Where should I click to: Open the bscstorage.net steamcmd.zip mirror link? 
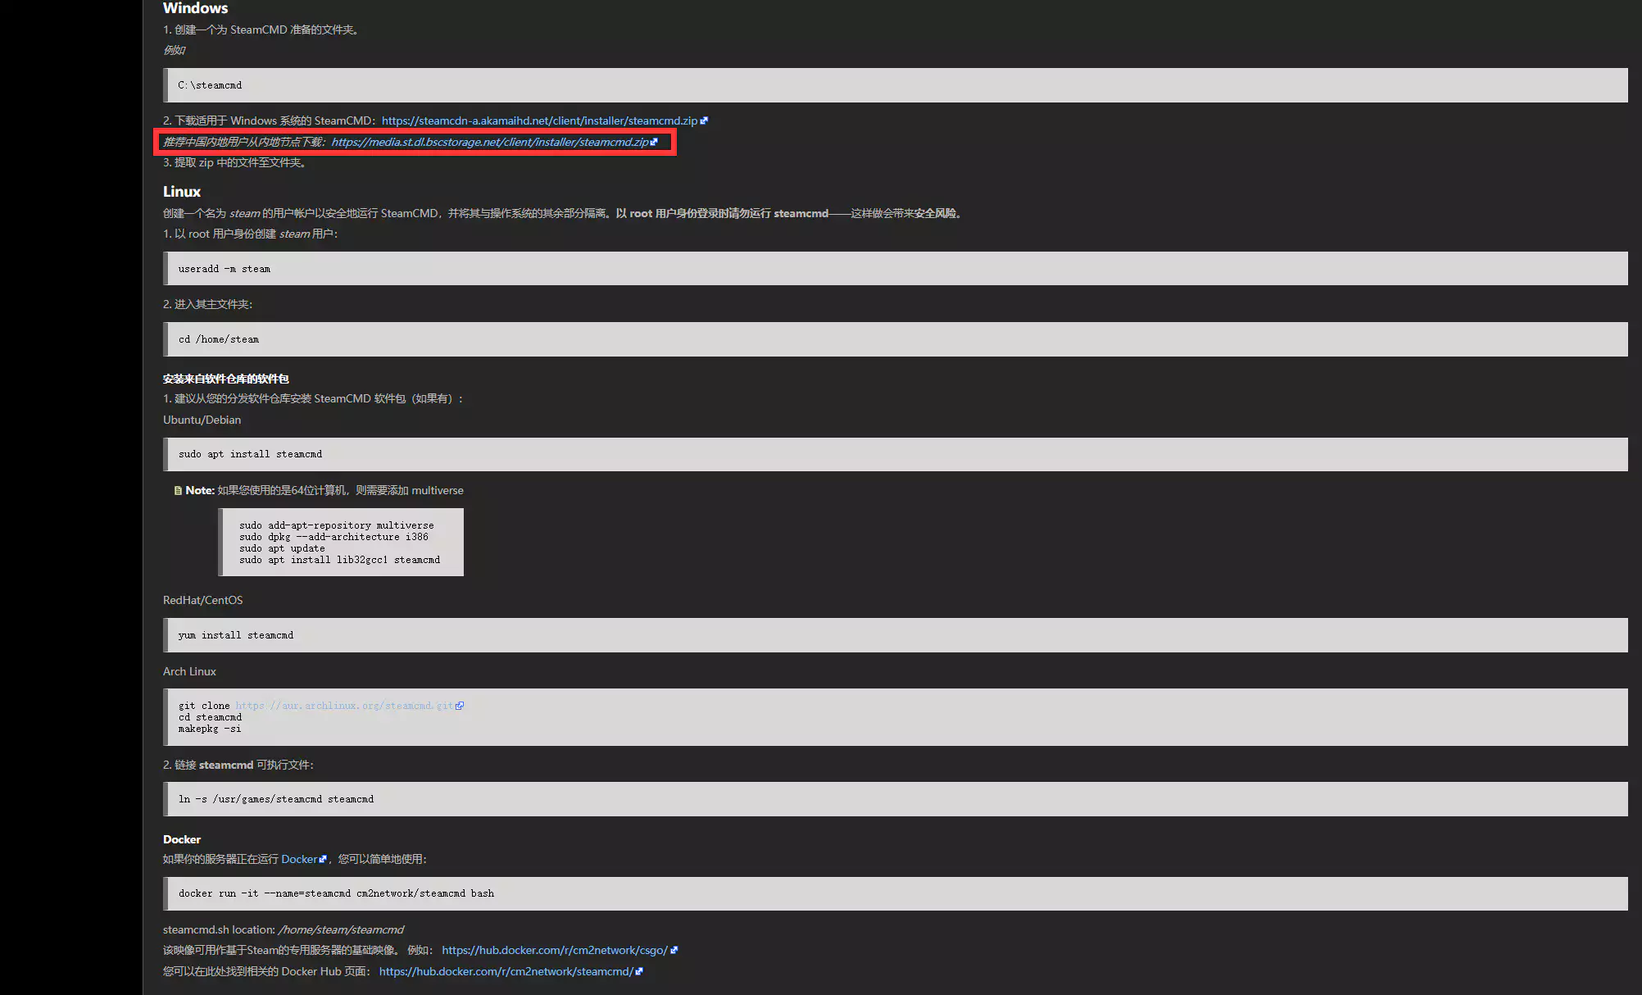tap(489, 142)
